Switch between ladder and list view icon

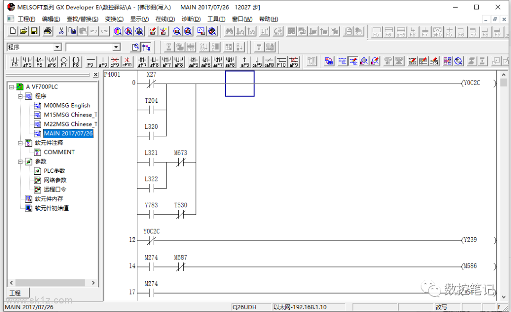coord(328,61)
